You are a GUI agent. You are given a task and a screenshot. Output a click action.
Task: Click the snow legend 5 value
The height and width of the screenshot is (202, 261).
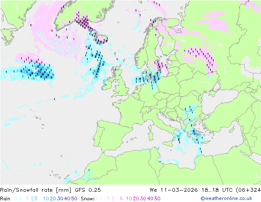pyautogui.click(x=121, y=199)
